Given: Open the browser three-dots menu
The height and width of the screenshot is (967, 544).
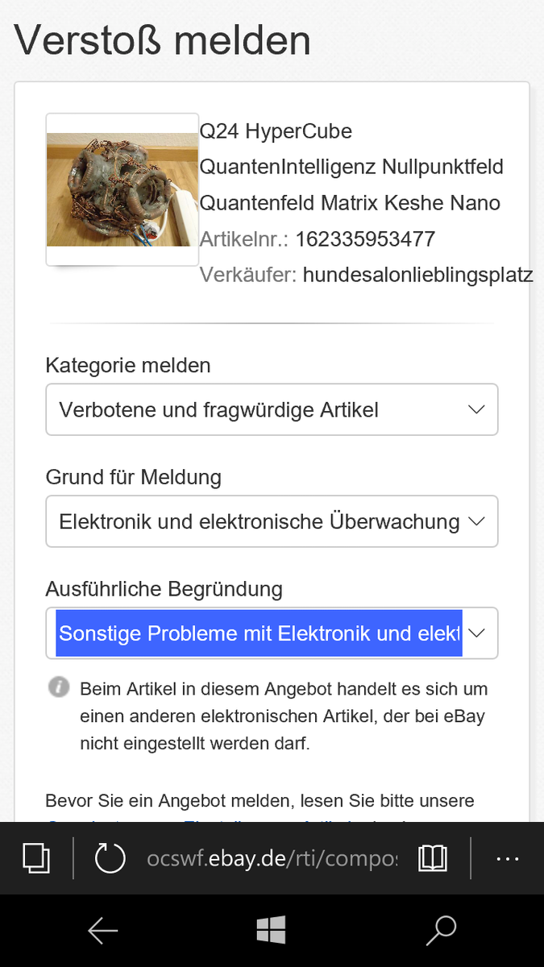Looking at the screenshot, I should (x=508, y=859).
